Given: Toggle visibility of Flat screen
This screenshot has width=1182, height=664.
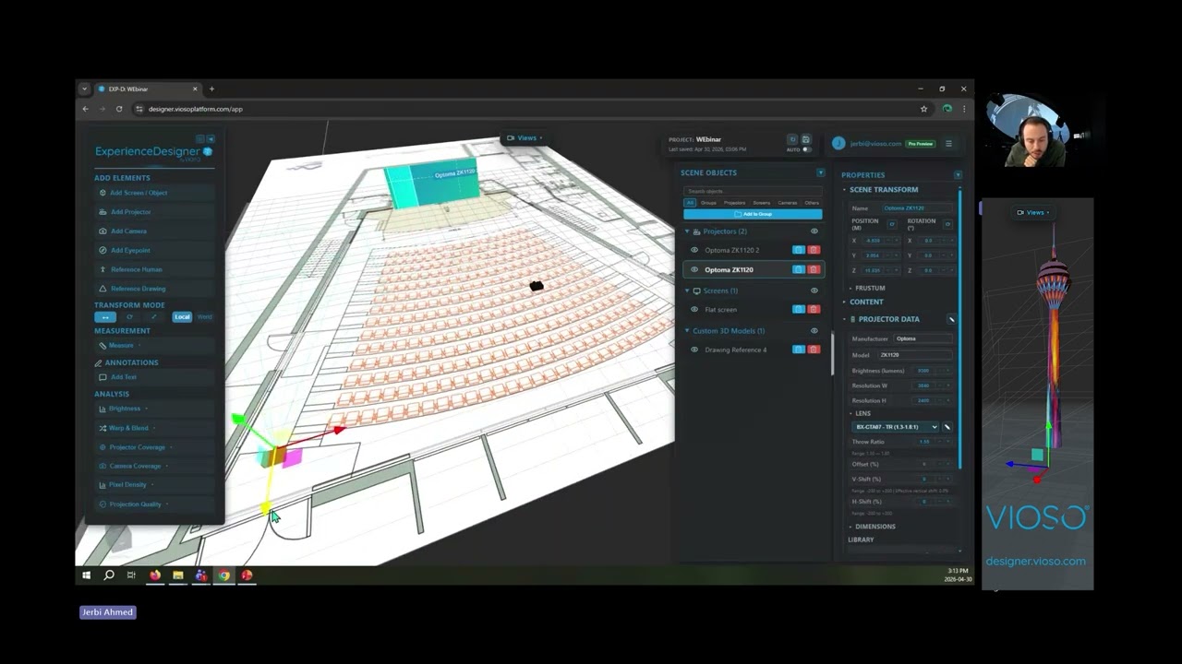Looking at the screenshot, I should (x=694, y=310).
